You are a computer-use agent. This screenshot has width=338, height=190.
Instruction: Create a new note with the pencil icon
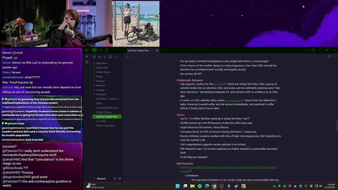tap(94, 57)
